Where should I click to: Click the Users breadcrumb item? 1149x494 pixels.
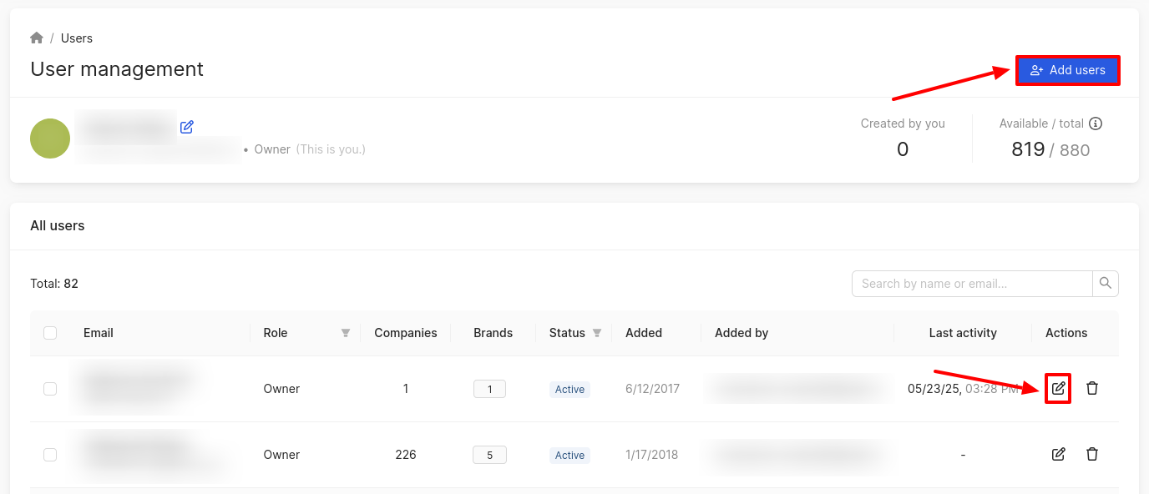pos(77,38)
